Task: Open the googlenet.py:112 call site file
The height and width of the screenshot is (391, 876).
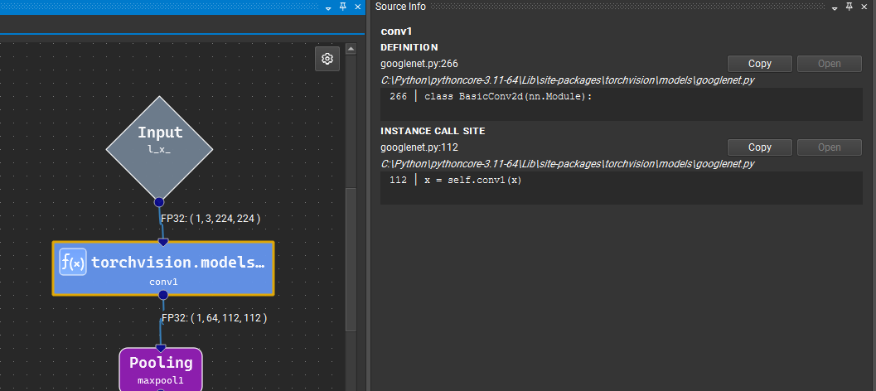Action: [x=829, y=147]
